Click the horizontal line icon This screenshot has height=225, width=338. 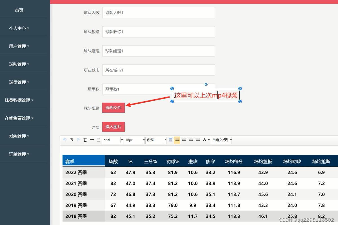92,140
